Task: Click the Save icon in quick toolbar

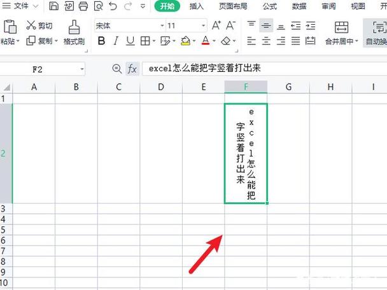Action: (x=54, y=6)
